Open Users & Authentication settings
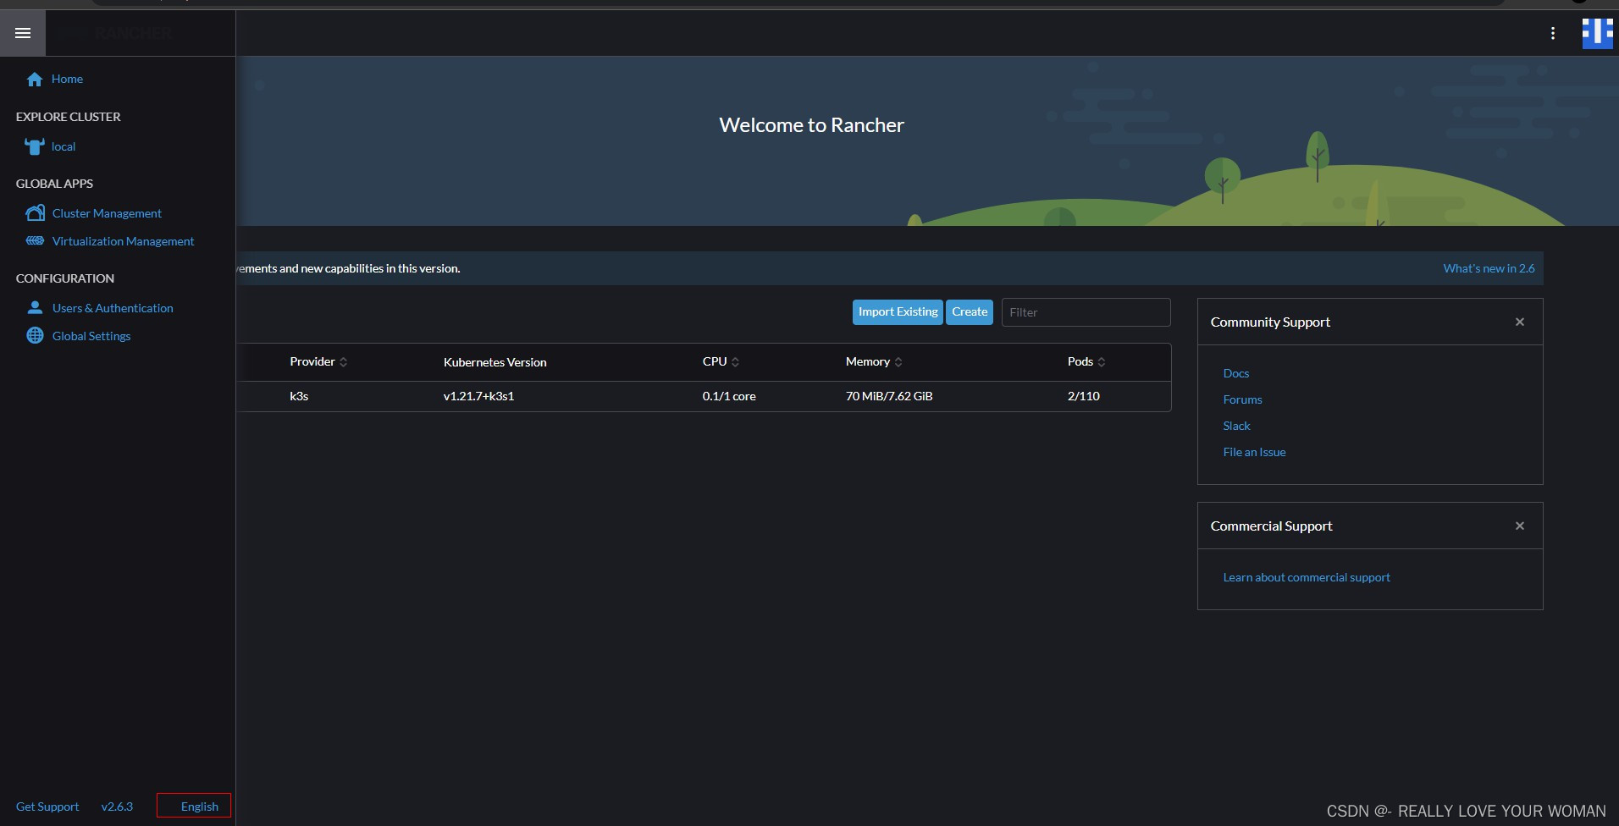 [113, 308]
